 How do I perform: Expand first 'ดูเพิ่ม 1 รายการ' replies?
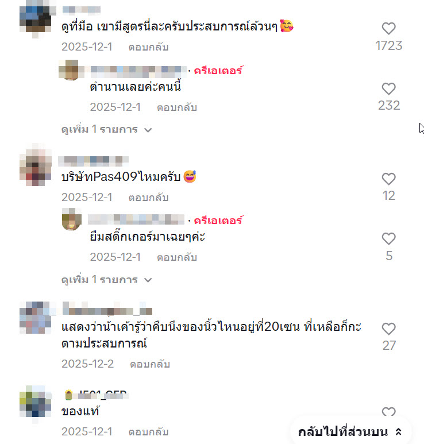point(106,129)
